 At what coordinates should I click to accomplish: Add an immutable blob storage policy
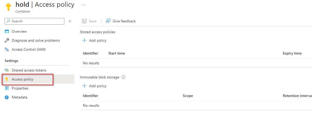point(94,86)
